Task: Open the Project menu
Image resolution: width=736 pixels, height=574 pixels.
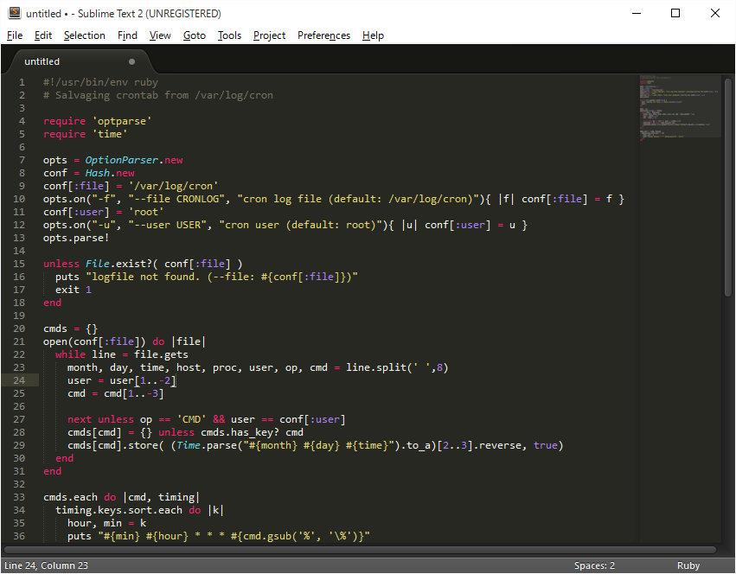Action: click(269, 35)
